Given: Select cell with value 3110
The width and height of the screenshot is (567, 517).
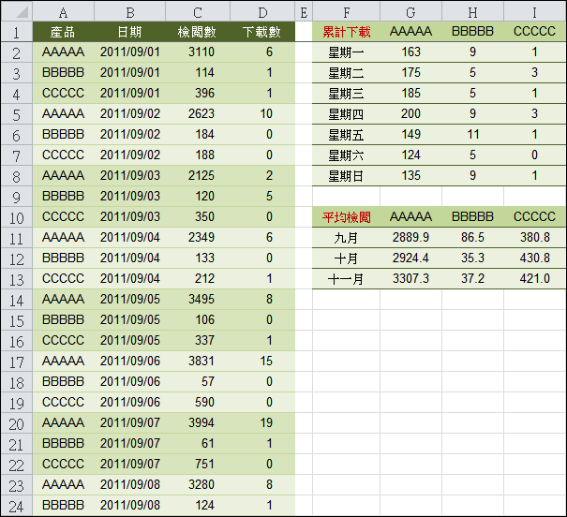Looking at the screenshot, I should (198, 52).
